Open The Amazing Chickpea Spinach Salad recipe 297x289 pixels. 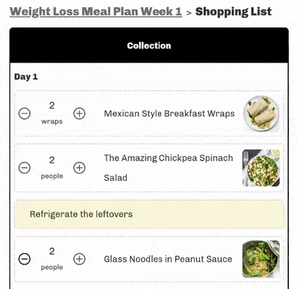168,168
